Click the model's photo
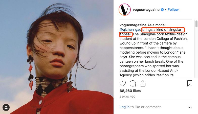Image resolution: width=198 pixels, height=114 pixels. tap(57, 57)
